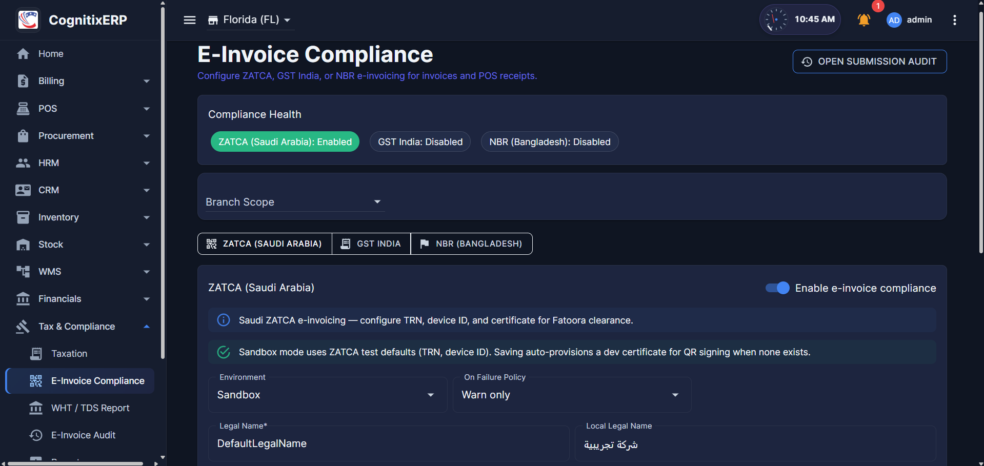Click the info icon in ZATCA notice
Screen dimensions: 984x466
224,320
